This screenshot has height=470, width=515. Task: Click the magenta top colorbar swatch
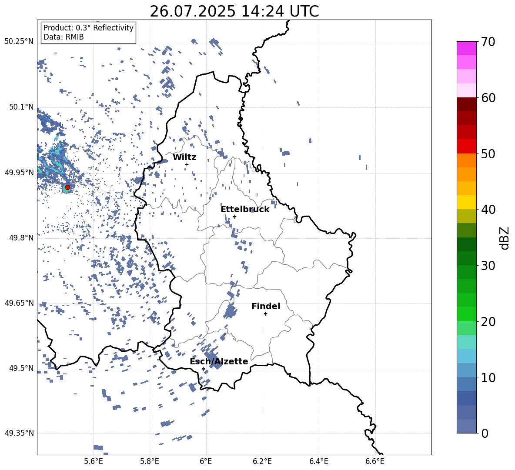point(467,48)
